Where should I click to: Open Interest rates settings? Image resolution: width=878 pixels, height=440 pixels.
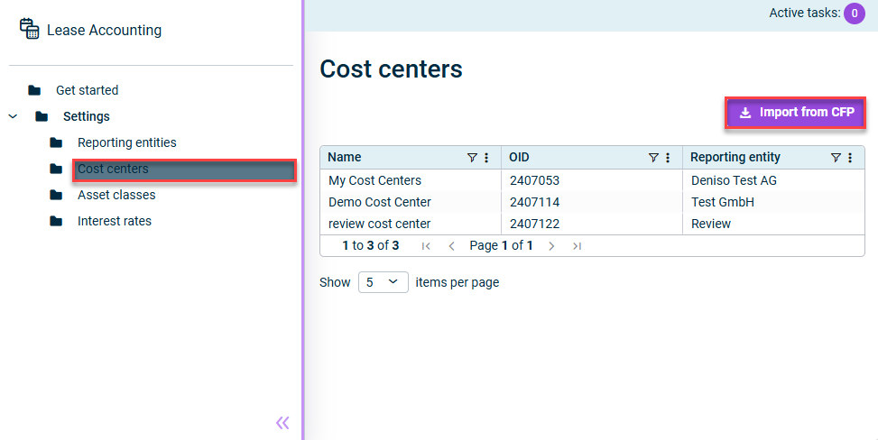[x=114, y=221]
